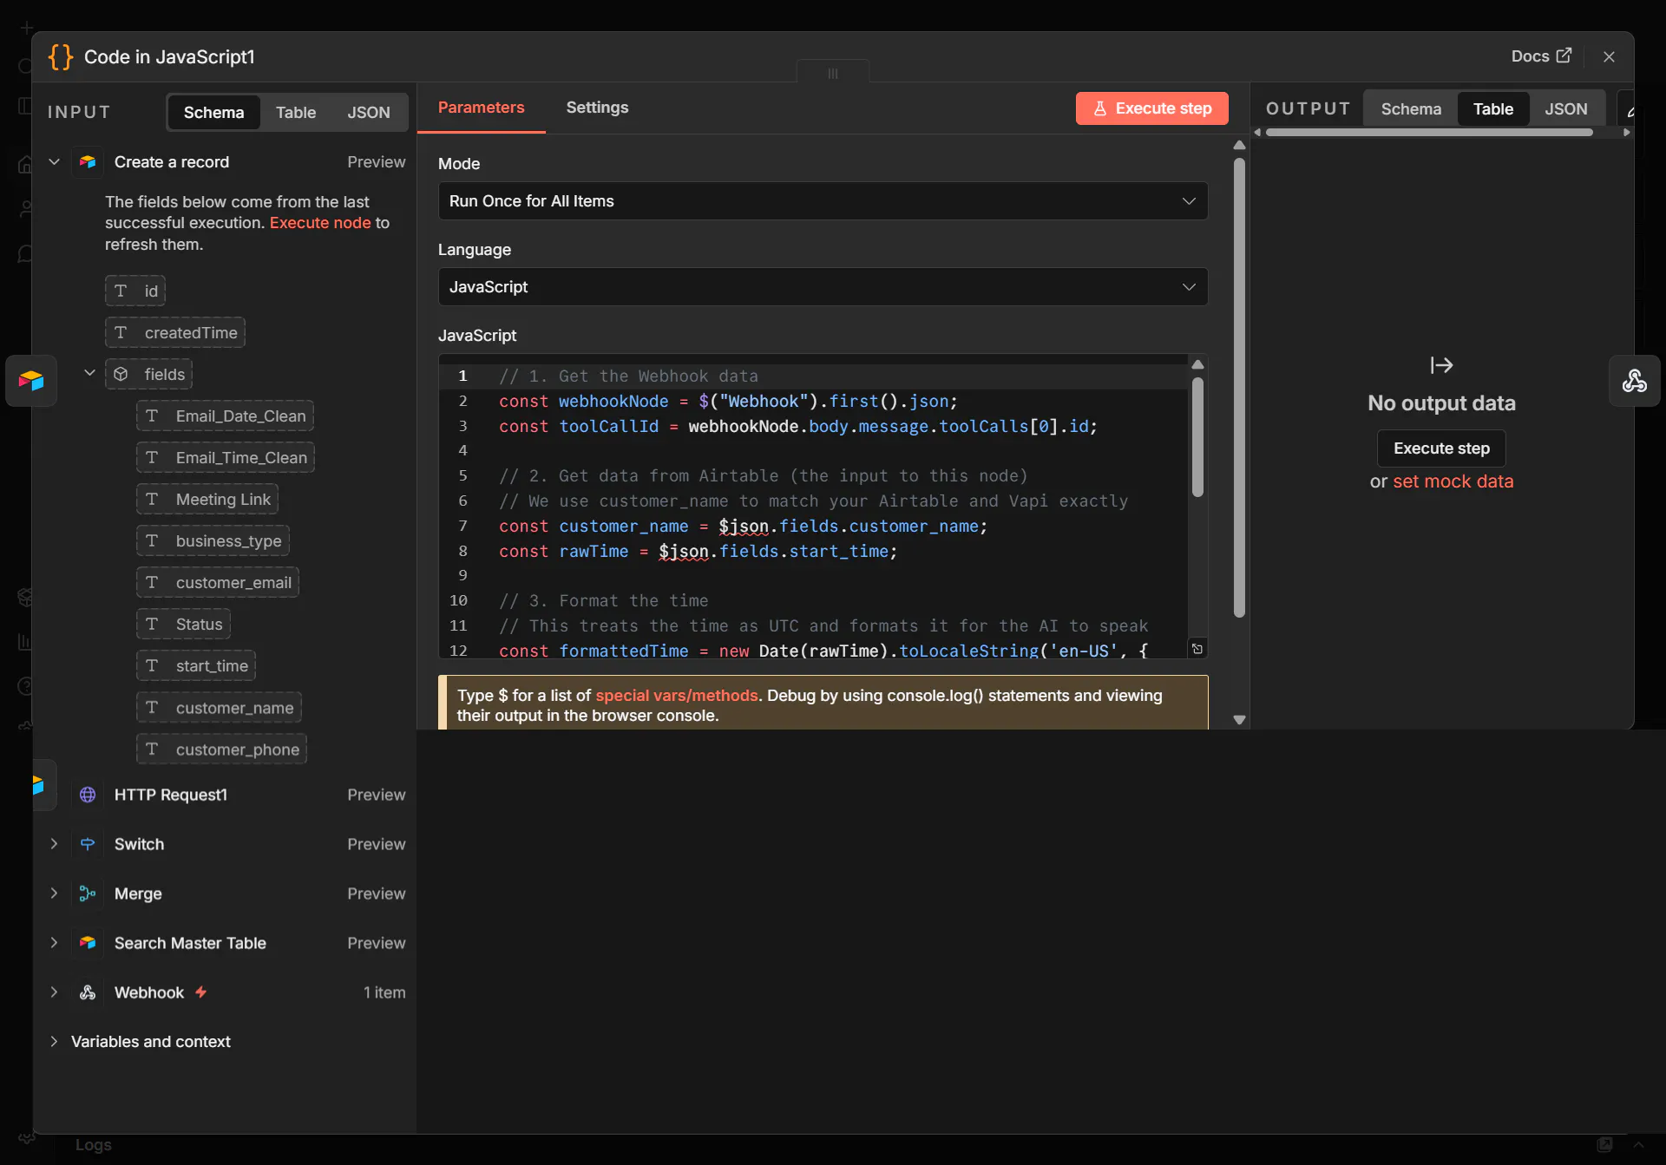Expand the Switch node section
This screenshot has height=1165, width=1666.
(x=54, y=843)
